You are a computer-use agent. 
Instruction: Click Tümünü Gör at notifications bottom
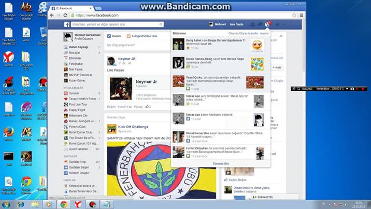coord(221,163)
